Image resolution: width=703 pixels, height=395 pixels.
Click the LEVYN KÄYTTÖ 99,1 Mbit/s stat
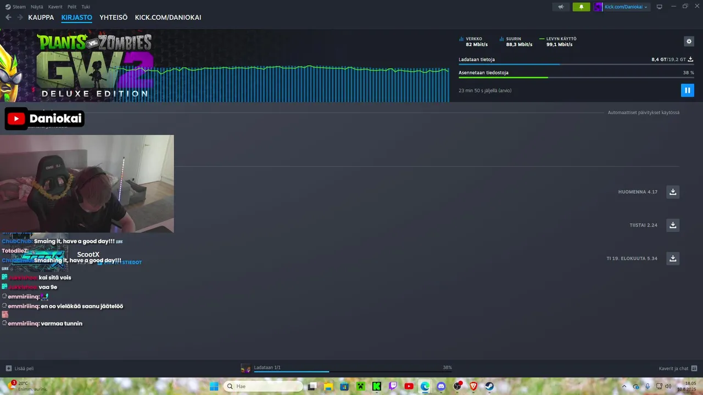(x=558, y=42)
